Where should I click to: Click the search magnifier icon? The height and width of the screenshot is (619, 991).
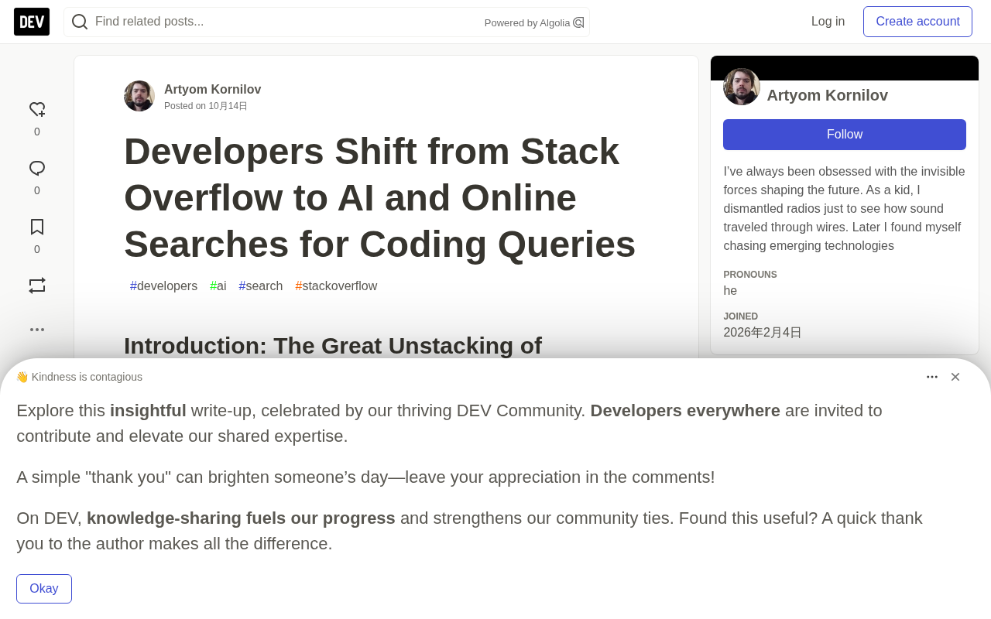pyautogui.click(x=80, y=22)
